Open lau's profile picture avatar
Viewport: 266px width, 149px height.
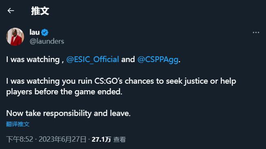(x=15, y=37)
